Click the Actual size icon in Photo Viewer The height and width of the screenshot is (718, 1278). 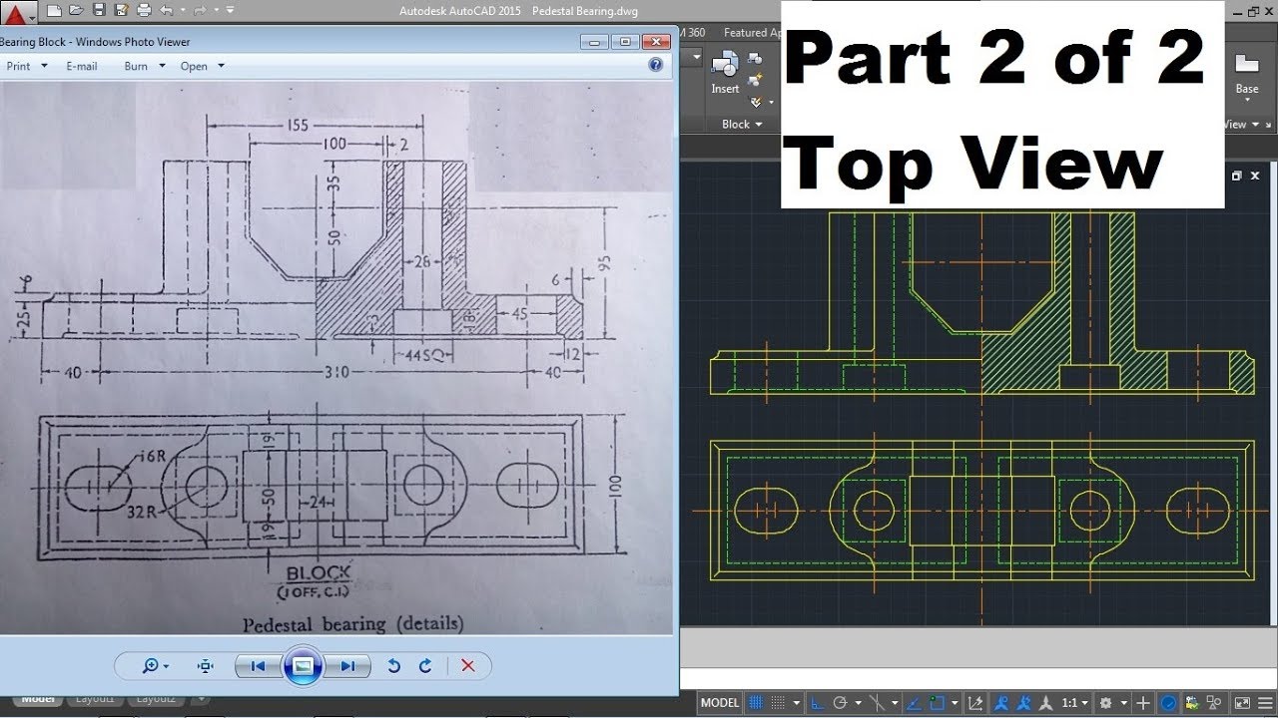[x=206, y=666]
